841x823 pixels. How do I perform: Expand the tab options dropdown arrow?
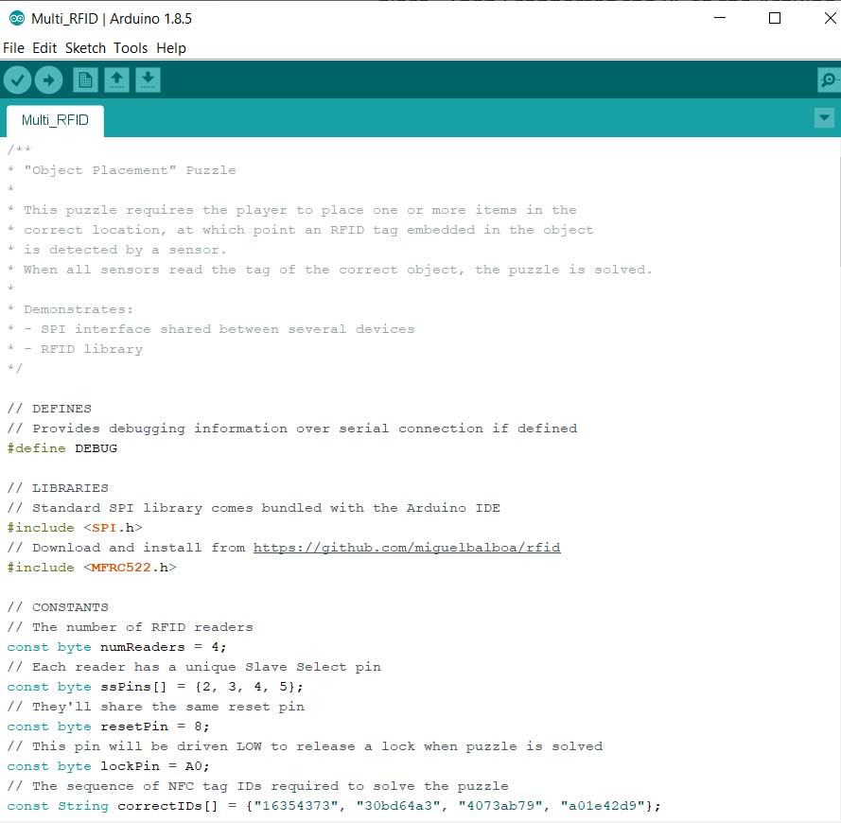click(825, 118)
